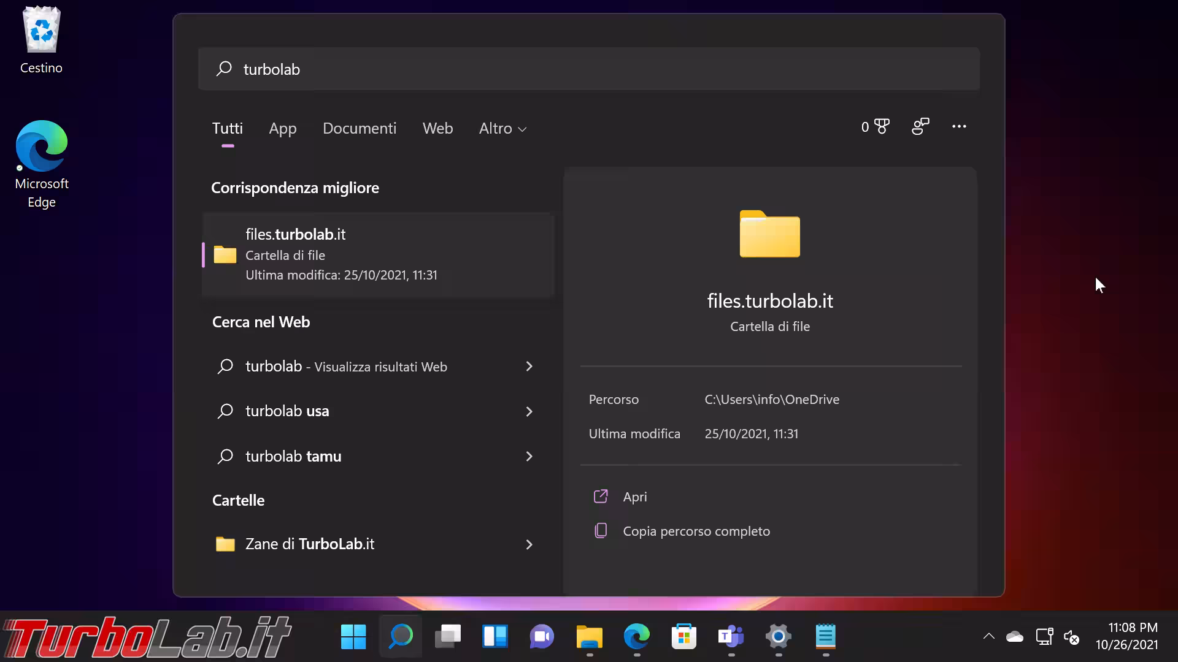The width and height of the screenshot is (1178, 662).
Task: Click the account/feedback people icon
Action: (920, 127)
